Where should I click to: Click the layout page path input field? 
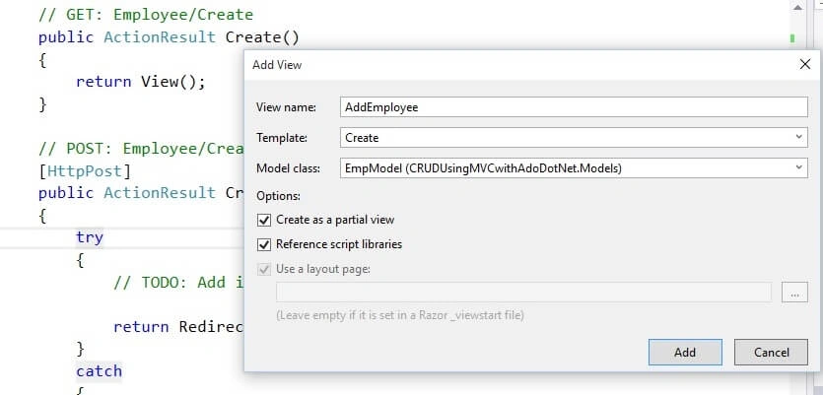523,293
